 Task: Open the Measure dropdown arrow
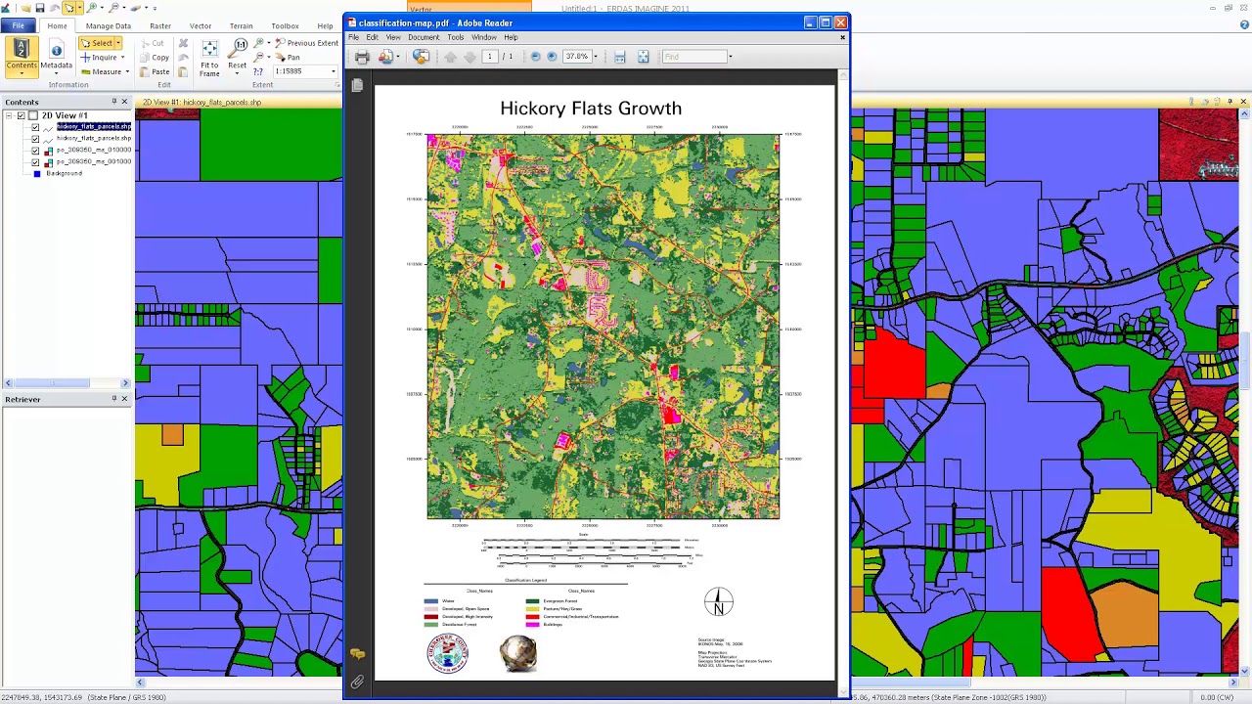(x=127, y=71)
